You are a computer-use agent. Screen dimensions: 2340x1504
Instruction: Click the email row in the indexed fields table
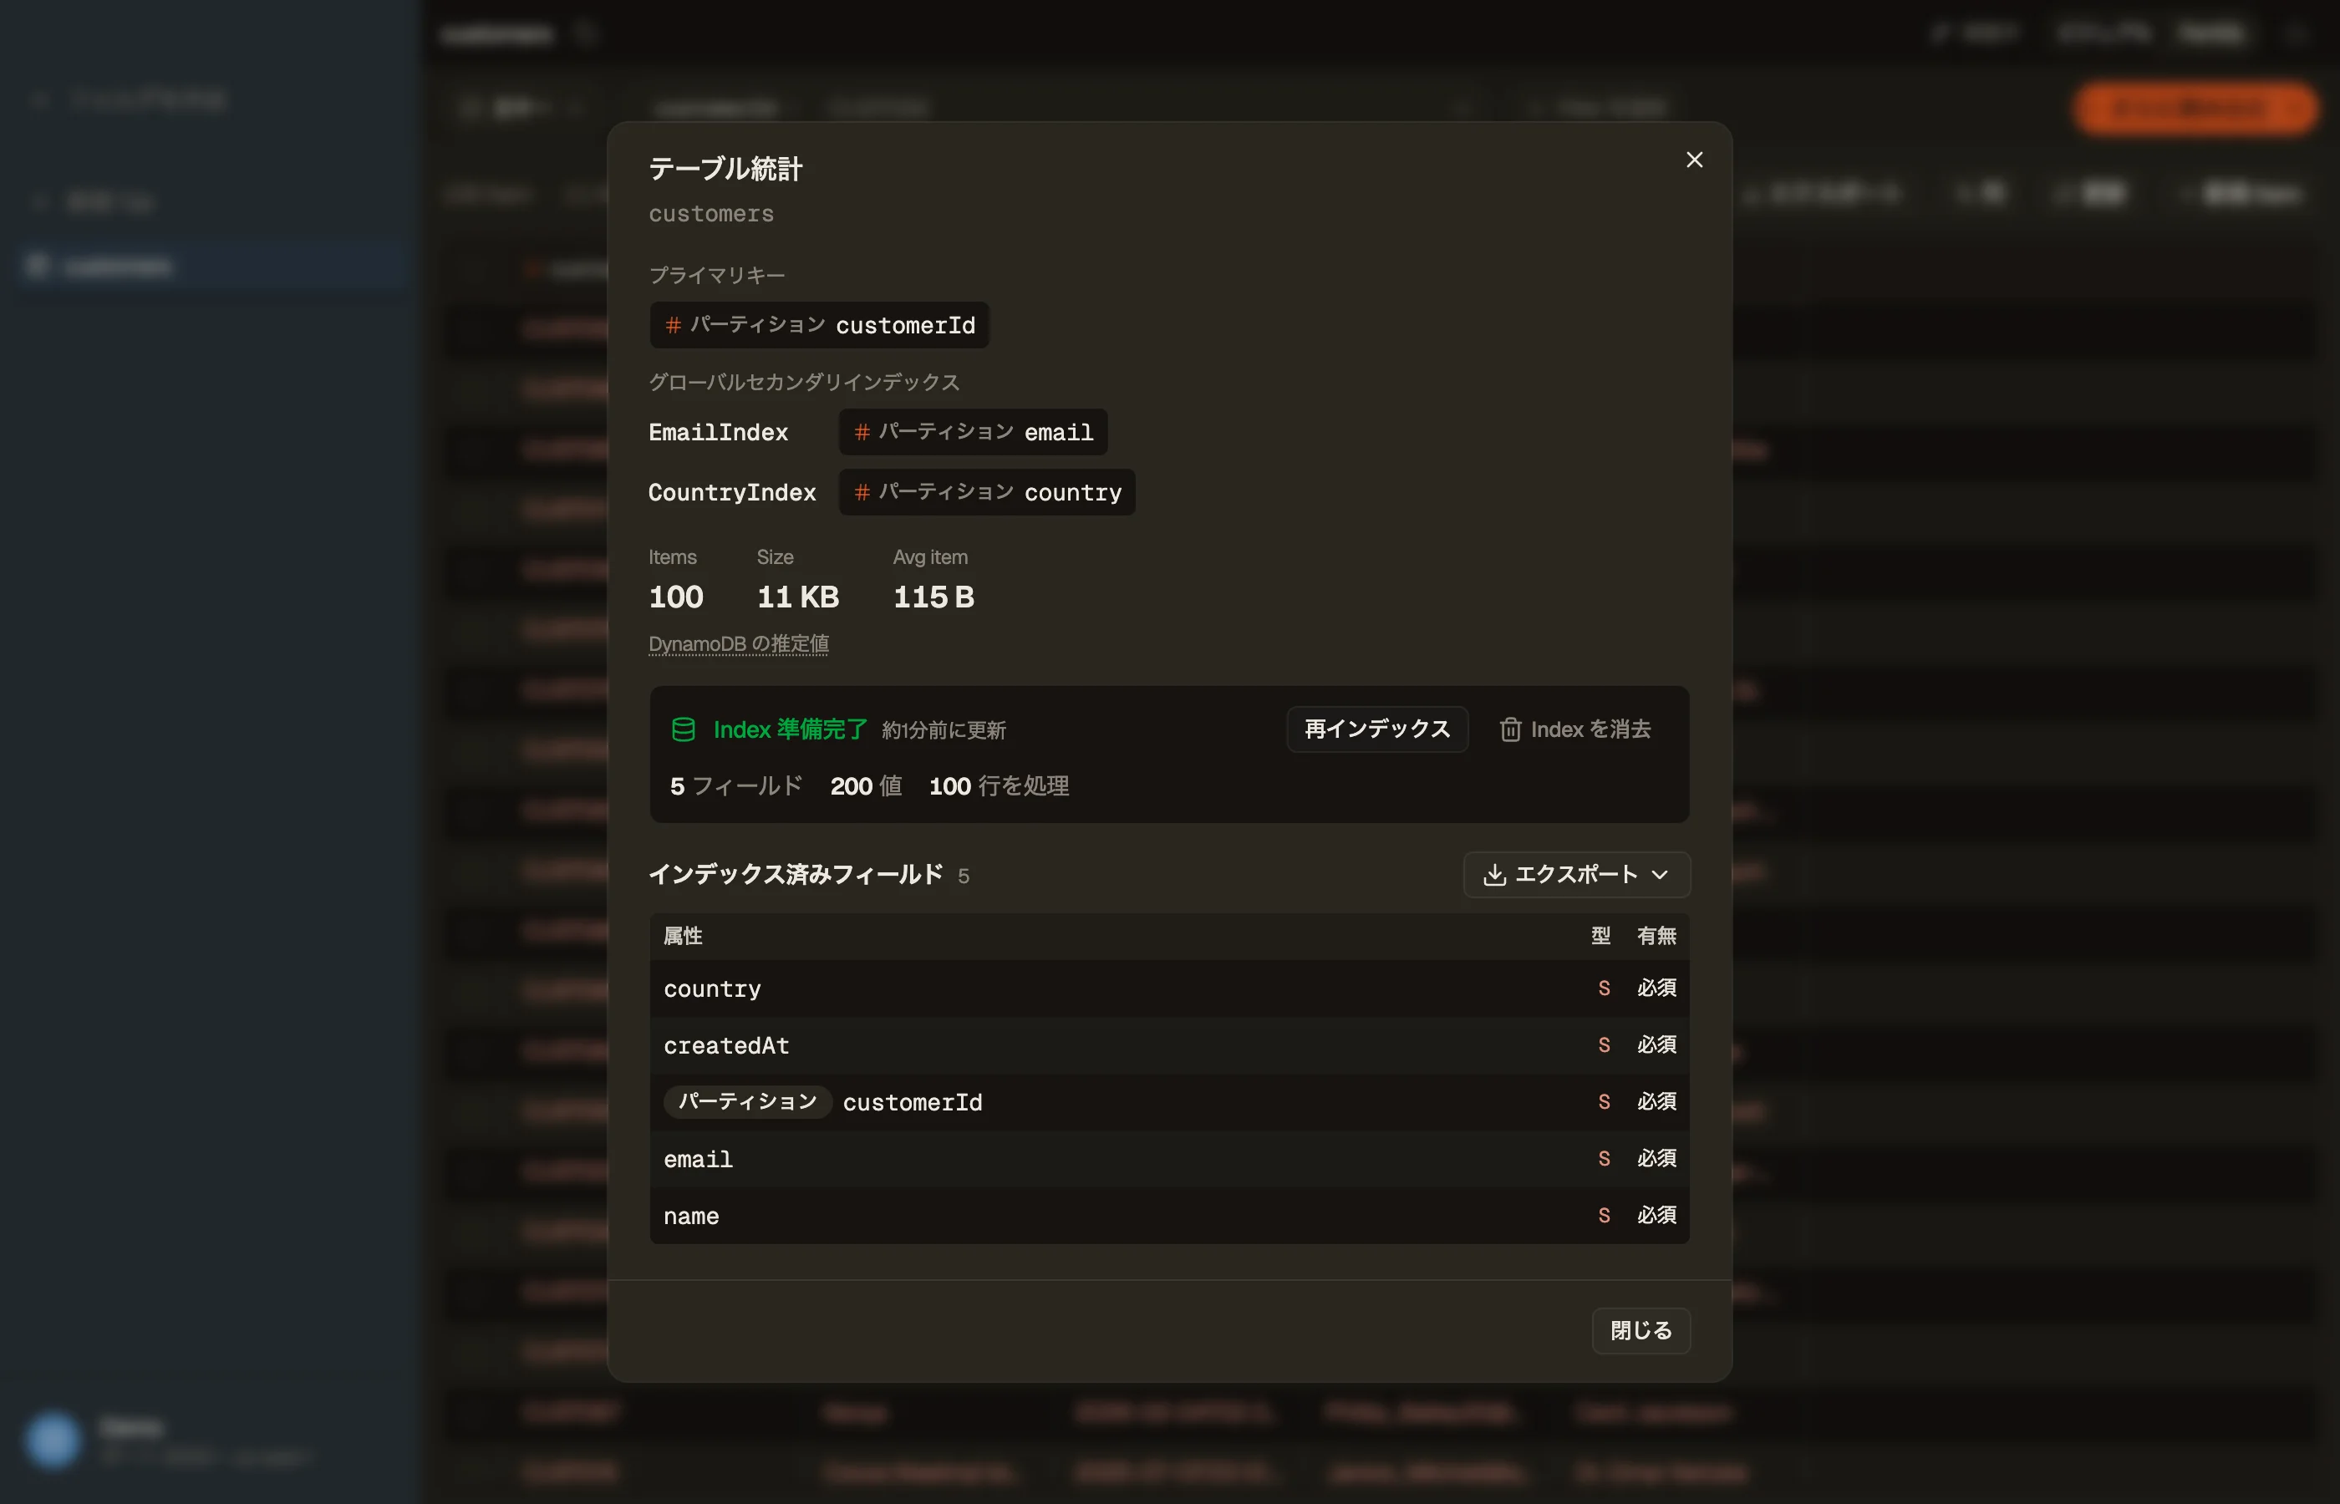point(1169,1159)
